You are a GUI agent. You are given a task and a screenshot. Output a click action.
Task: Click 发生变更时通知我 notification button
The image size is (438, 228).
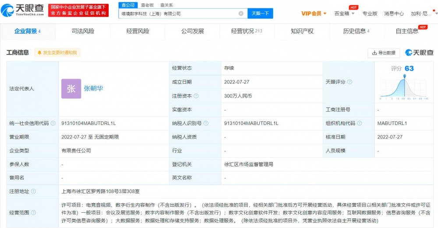[57, 53]
